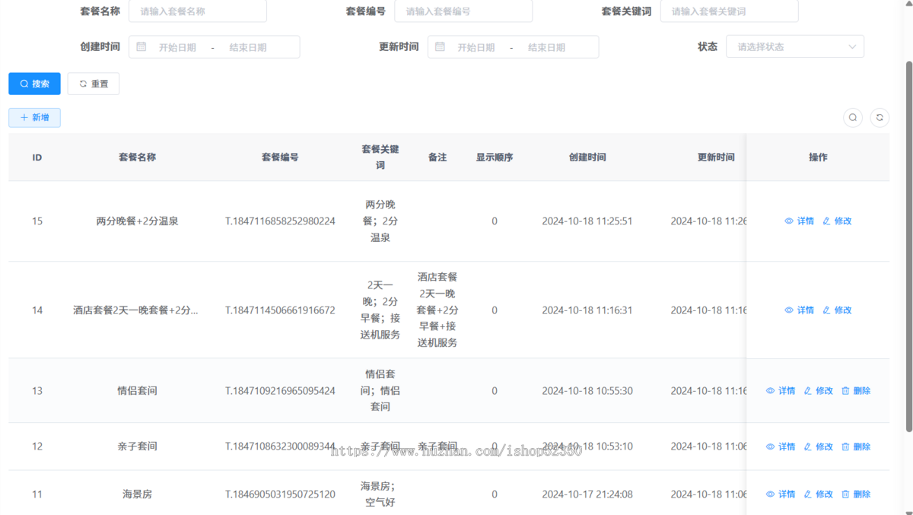This screenshot has height=515, width=913.
Task: Open the 状态 status dropdown
Action: click(795, 46)
